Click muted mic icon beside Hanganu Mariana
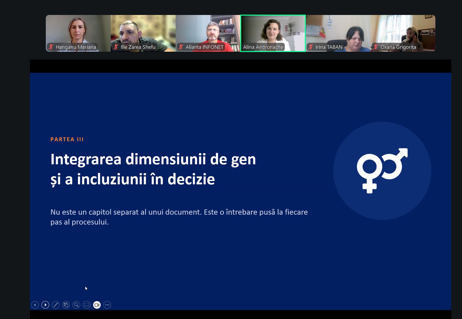Screen dimensions: 462x319 (51, 47)
